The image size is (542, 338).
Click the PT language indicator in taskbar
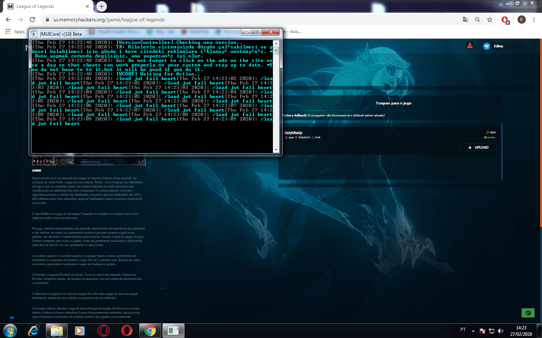(463, 330)
